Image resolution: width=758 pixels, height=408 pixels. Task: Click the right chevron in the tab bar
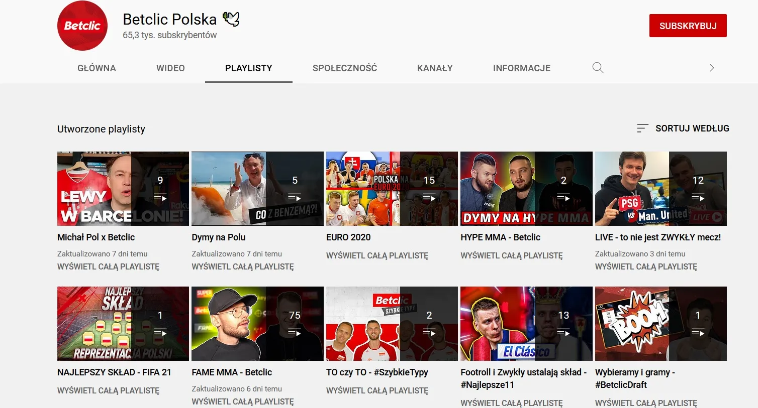coord(711,68)
